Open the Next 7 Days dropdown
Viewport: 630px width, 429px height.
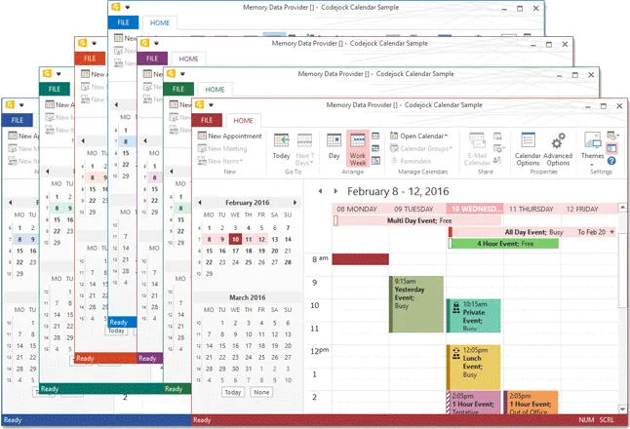coord(304,148)
